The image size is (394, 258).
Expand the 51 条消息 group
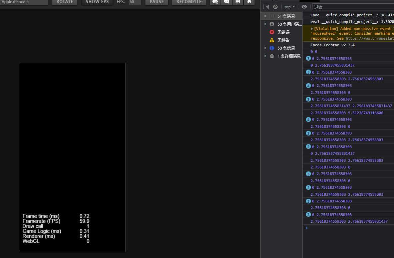[x=265, y=16]
